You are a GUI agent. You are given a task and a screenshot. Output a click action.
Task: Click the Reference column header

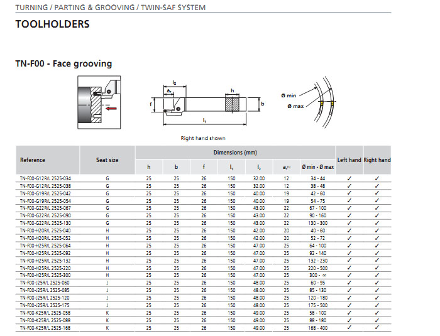(33, 160)
